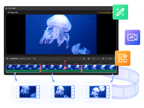
Task: Click the Replace File plus icon
Action: coord(8,13)
